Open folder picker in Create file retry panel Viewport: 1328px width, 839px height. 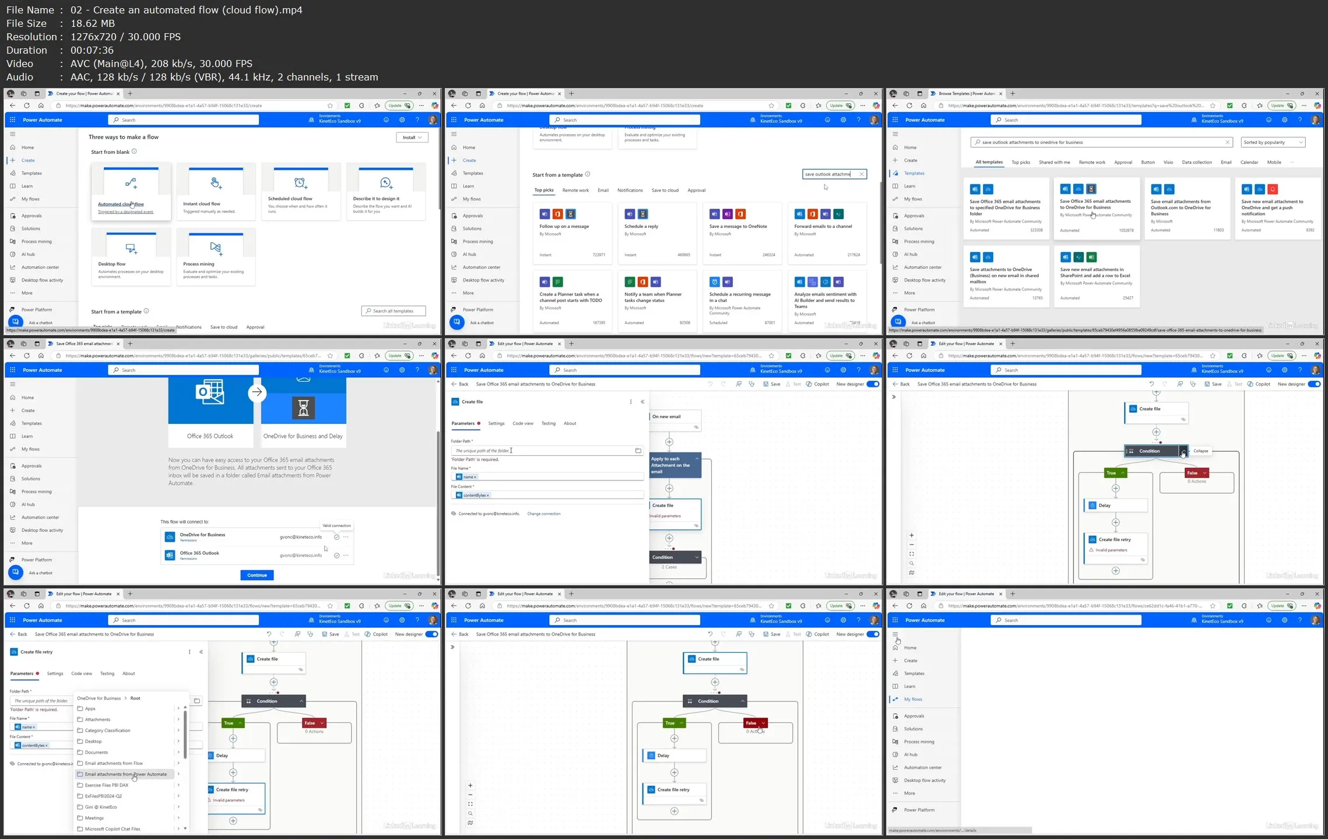coord(197,700)
